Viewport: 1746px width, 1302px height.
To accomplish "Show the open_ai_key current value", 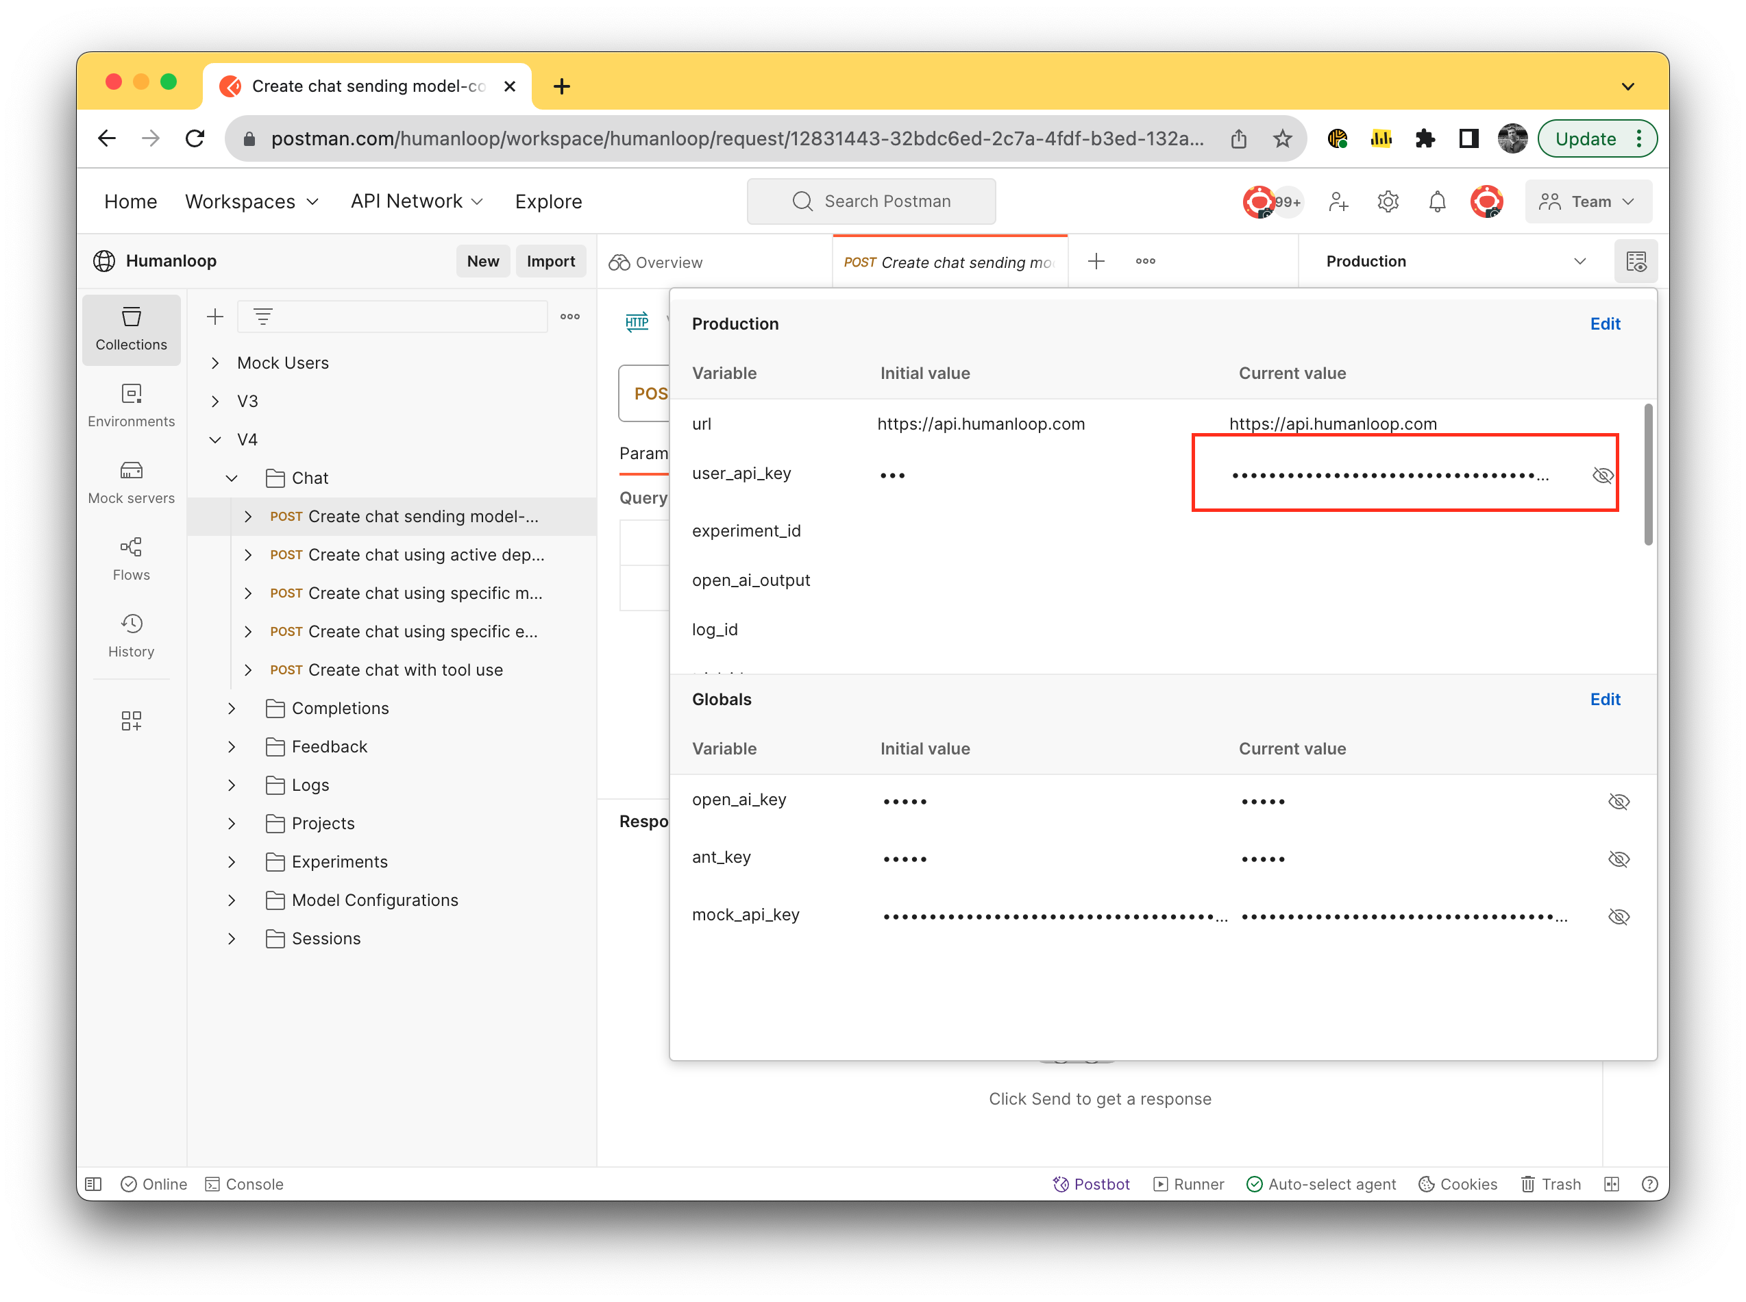I will [x=1619, y=801].
